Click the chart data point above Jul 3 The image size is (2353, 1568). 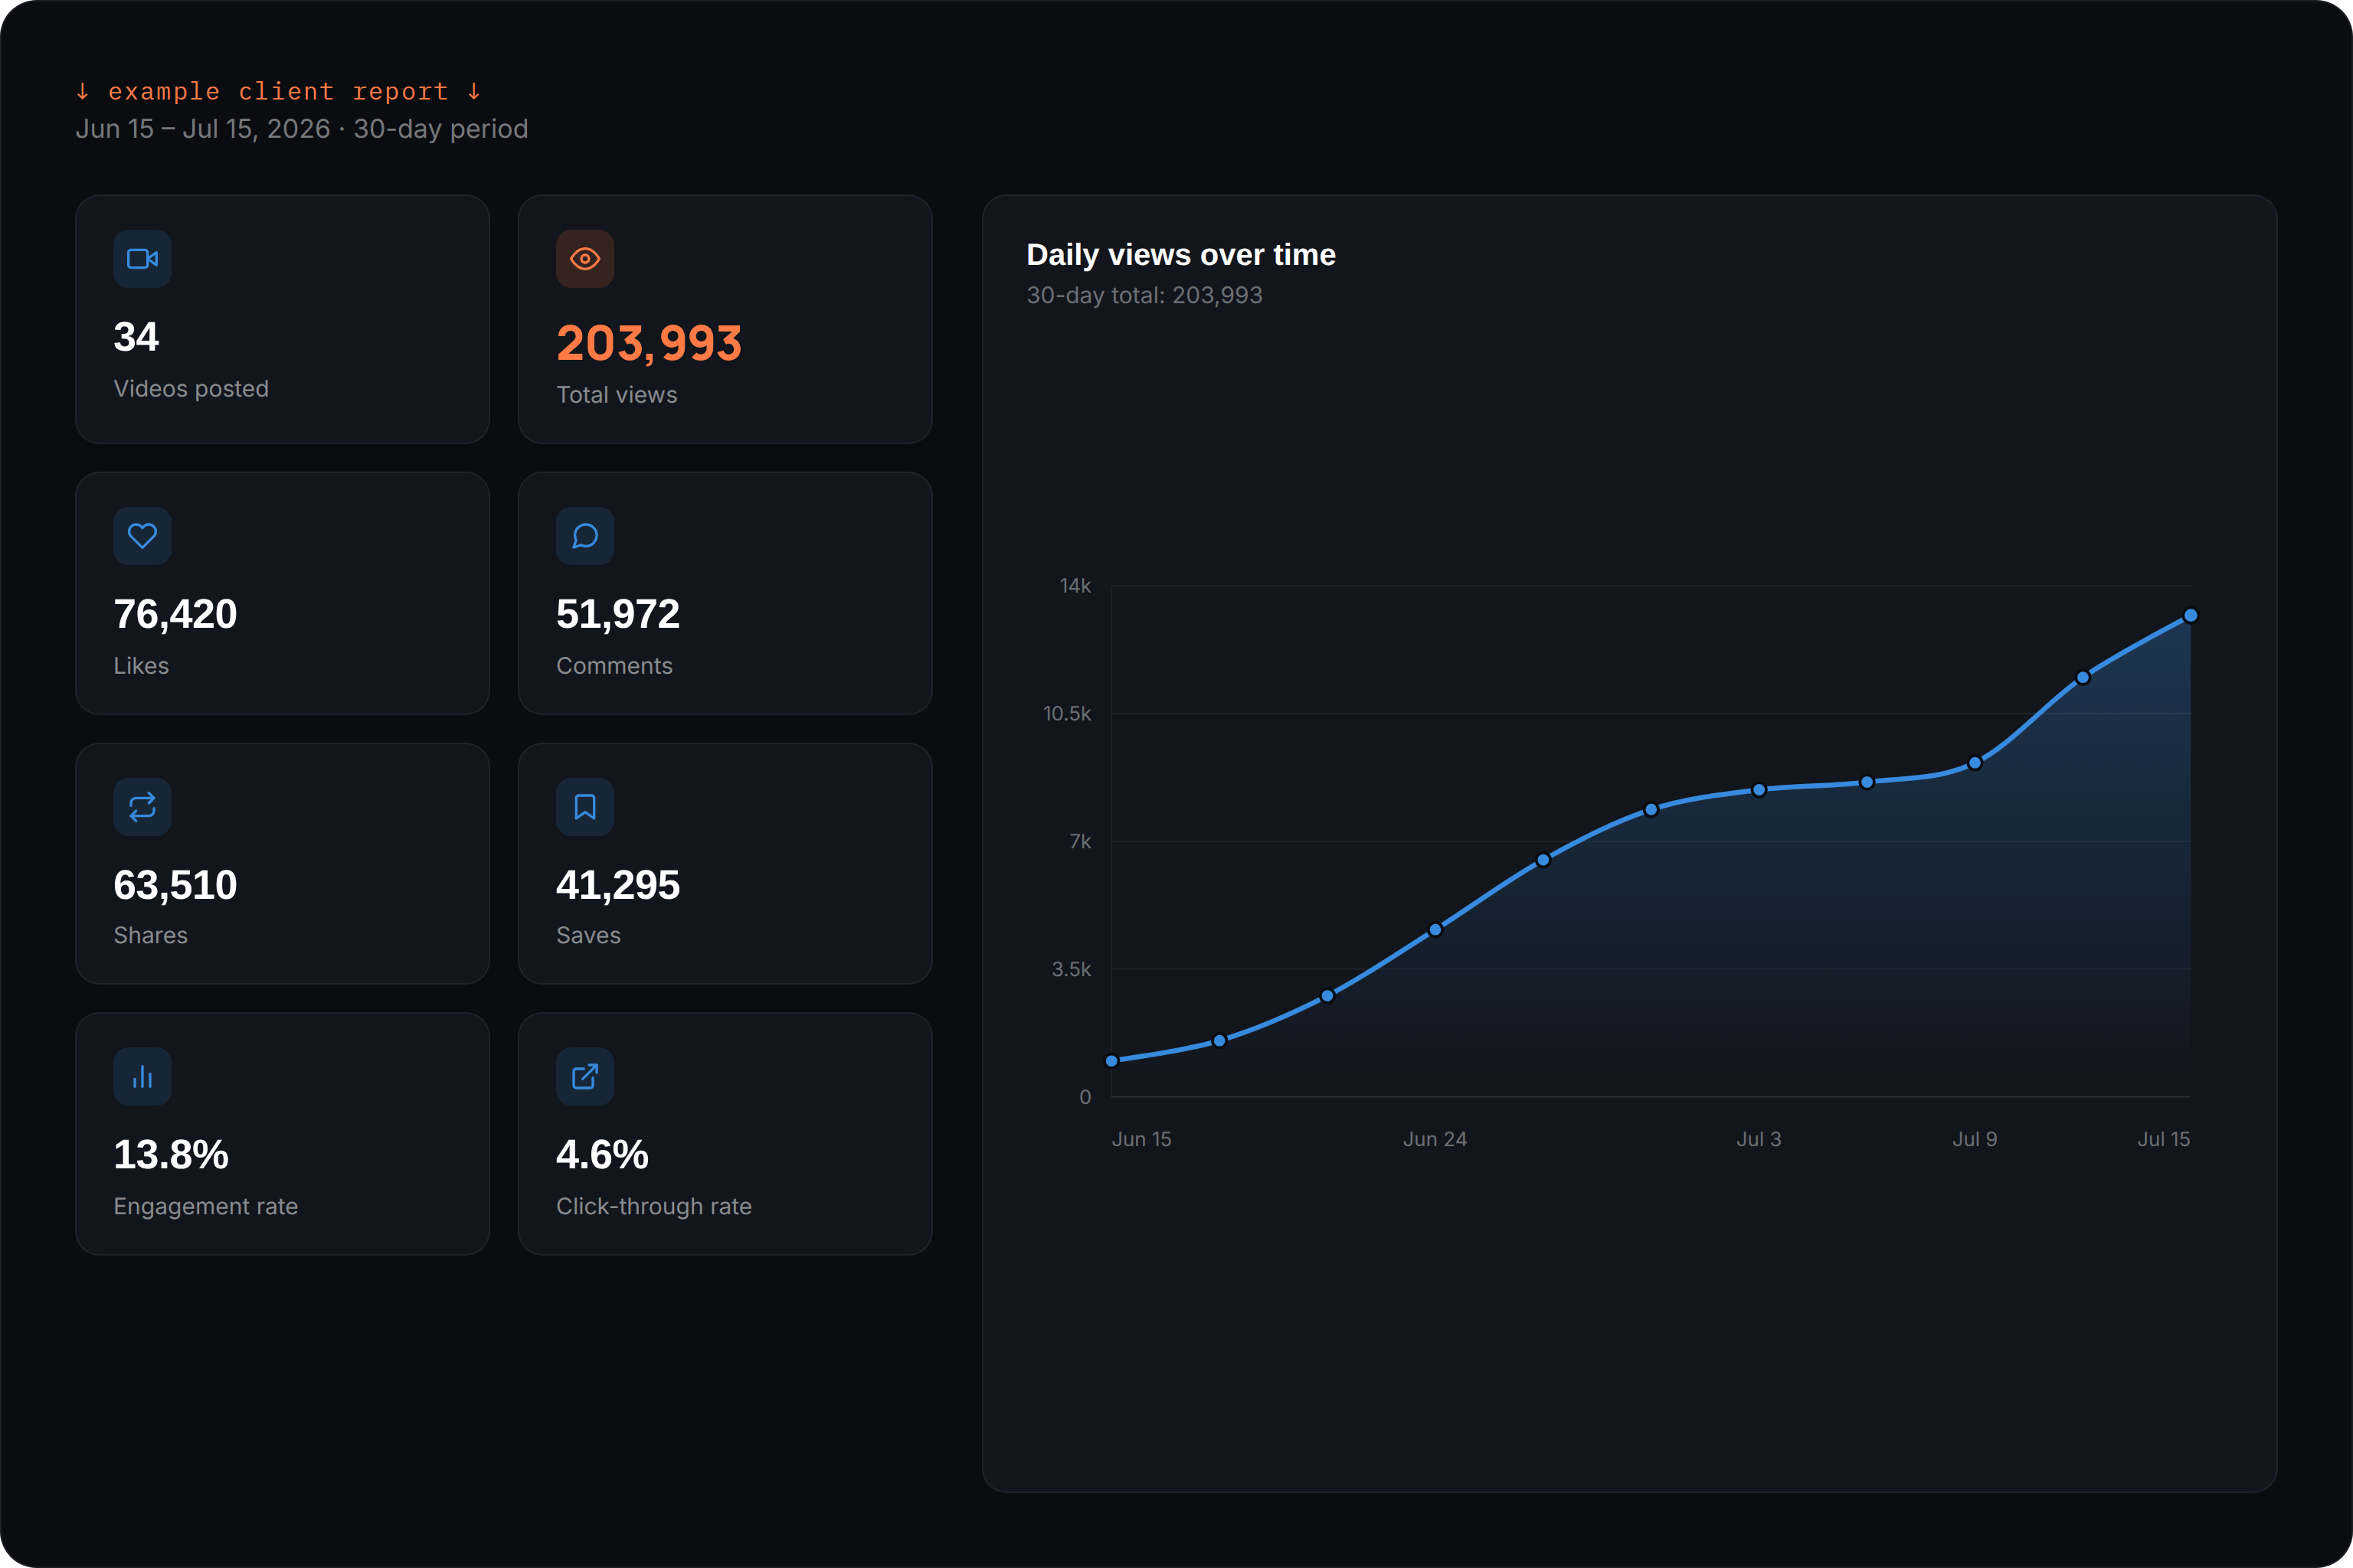[x=1759, y=790]
